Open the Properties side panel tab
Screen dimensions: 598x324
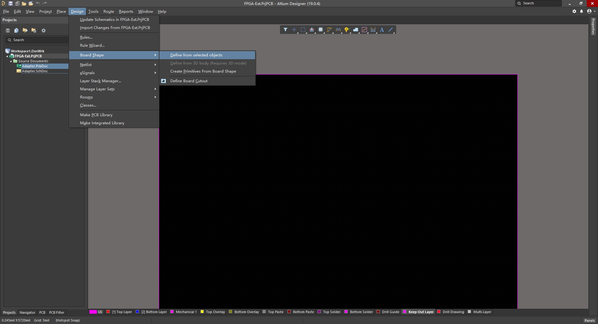593,26
